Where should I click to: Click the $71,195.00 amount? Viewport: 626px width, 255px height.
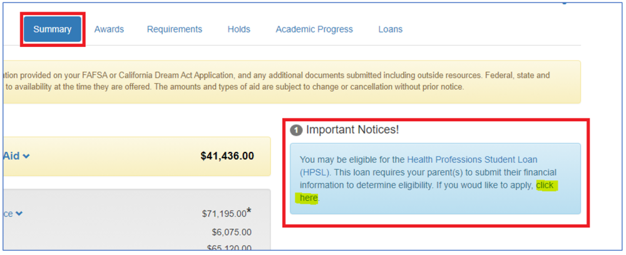[x=224, y=214]
